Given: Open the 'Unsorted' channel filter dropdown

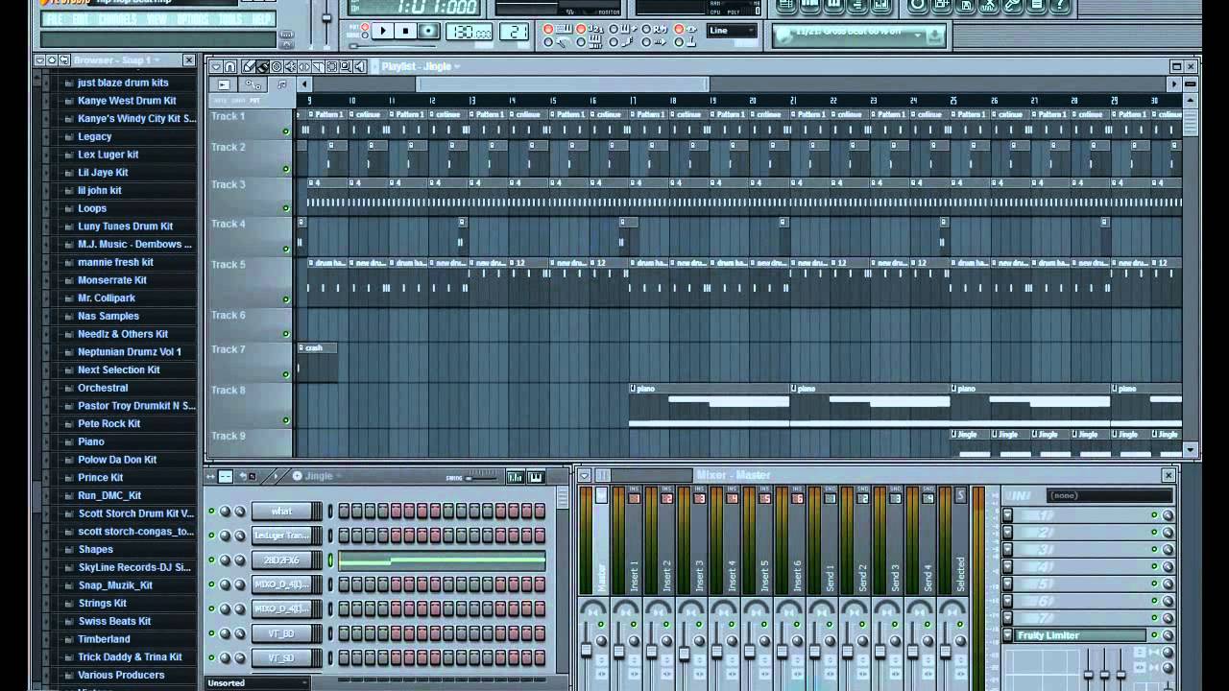Looking at the screenshot, I should coord(258,682).
